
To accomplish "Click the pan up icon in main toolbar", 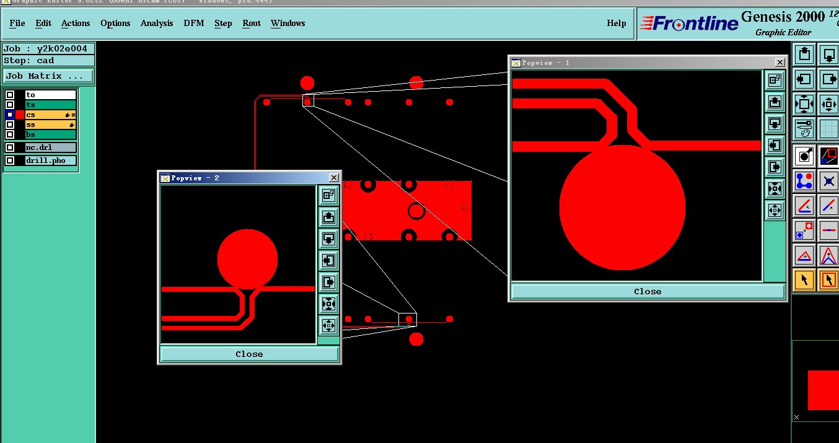I will click(804, 55).
